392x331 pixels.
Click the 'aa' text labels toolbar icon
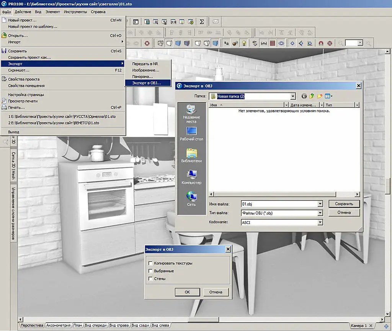coord(226,43)
